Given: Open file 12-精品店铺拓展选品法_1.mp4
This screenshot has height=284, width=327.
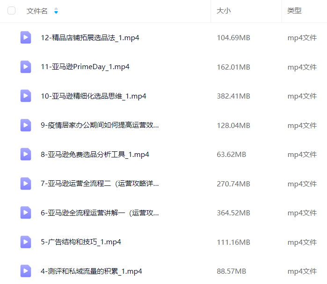Looking at the screenshot, I should (x=90, y=38).
